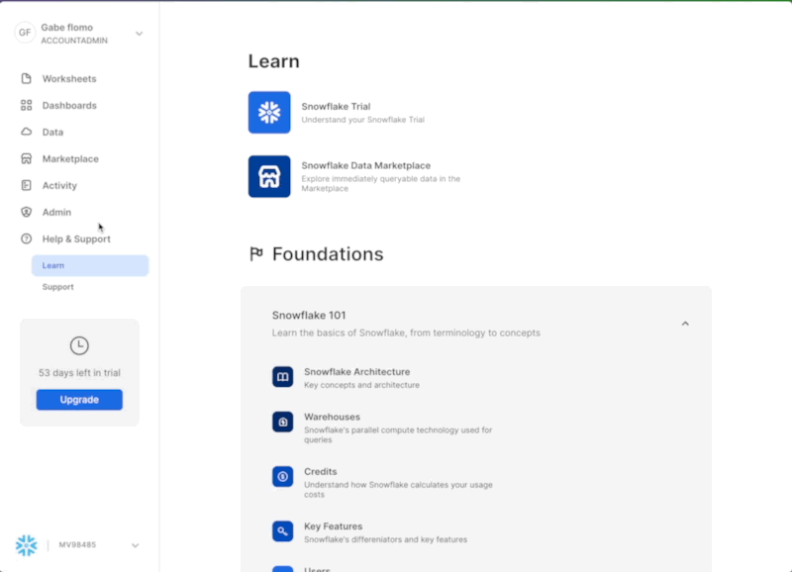Viewport: 792px width, 572px height.
Task: Click the Snowflake Architecture book icon
Action: [x=283, y=377]
